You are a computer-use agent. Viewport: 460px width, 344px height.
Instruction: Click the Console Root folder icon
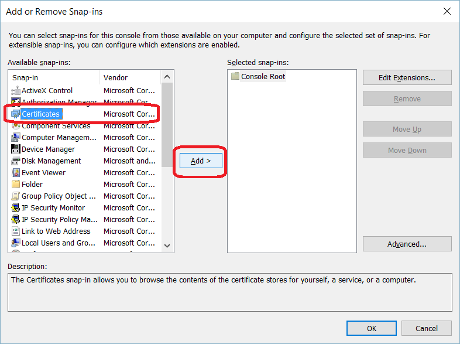tap(235, 77)
